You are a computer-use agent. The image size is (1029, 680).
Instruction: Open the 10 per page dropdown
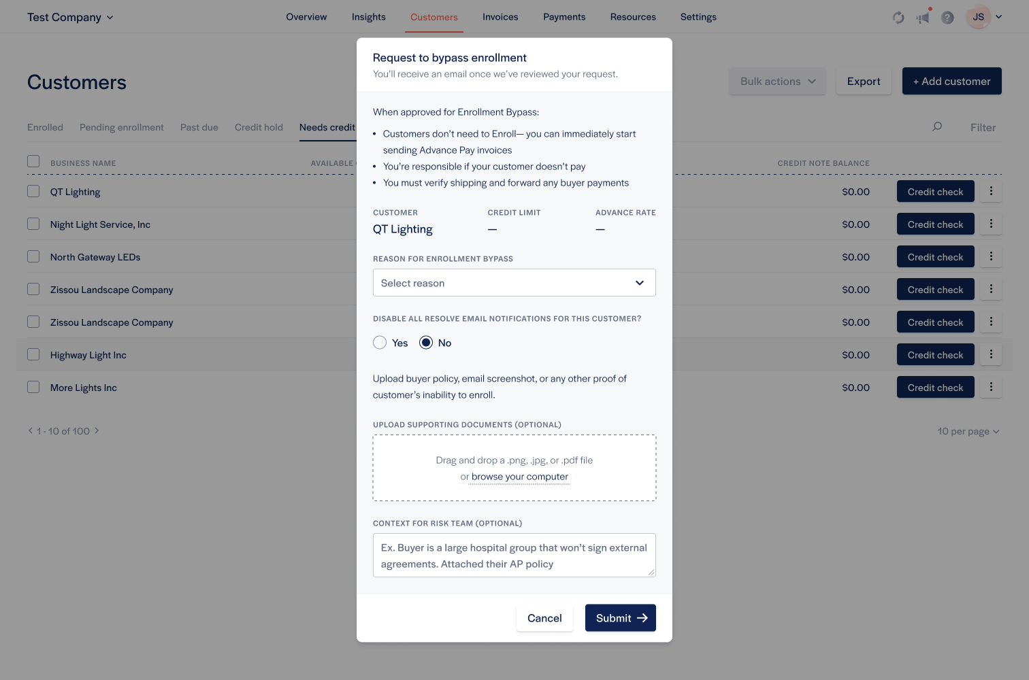tap(968, 431)
